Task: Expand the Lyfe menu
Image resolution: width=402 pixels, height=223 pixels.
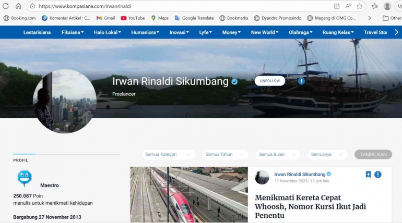Action: click(x=206, y=32)
